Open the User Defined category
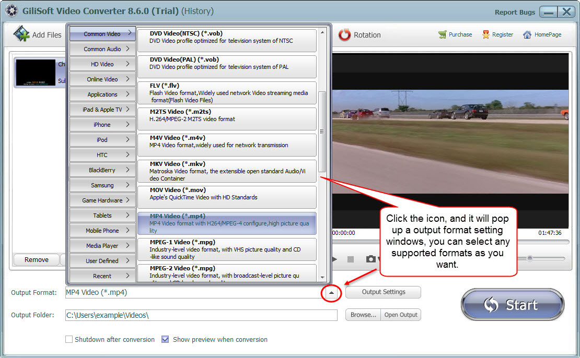Image resolution: width=580 pixels, height=358 pixels. coord(102,261)
